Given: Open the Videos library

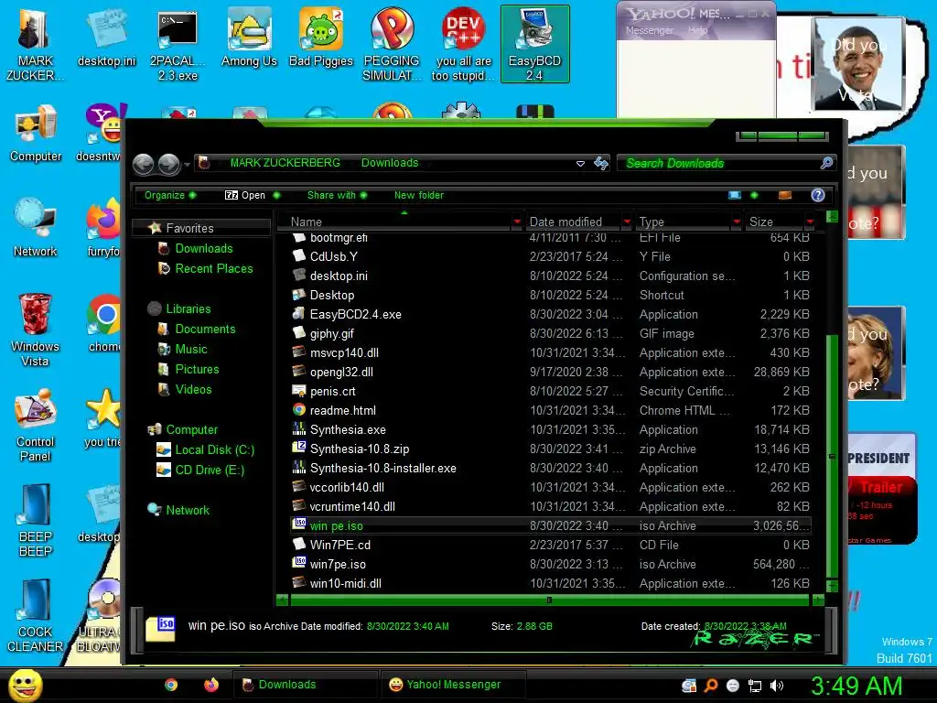Looking at the screenshot, I should pyautogui.click(x=193, y=389).
